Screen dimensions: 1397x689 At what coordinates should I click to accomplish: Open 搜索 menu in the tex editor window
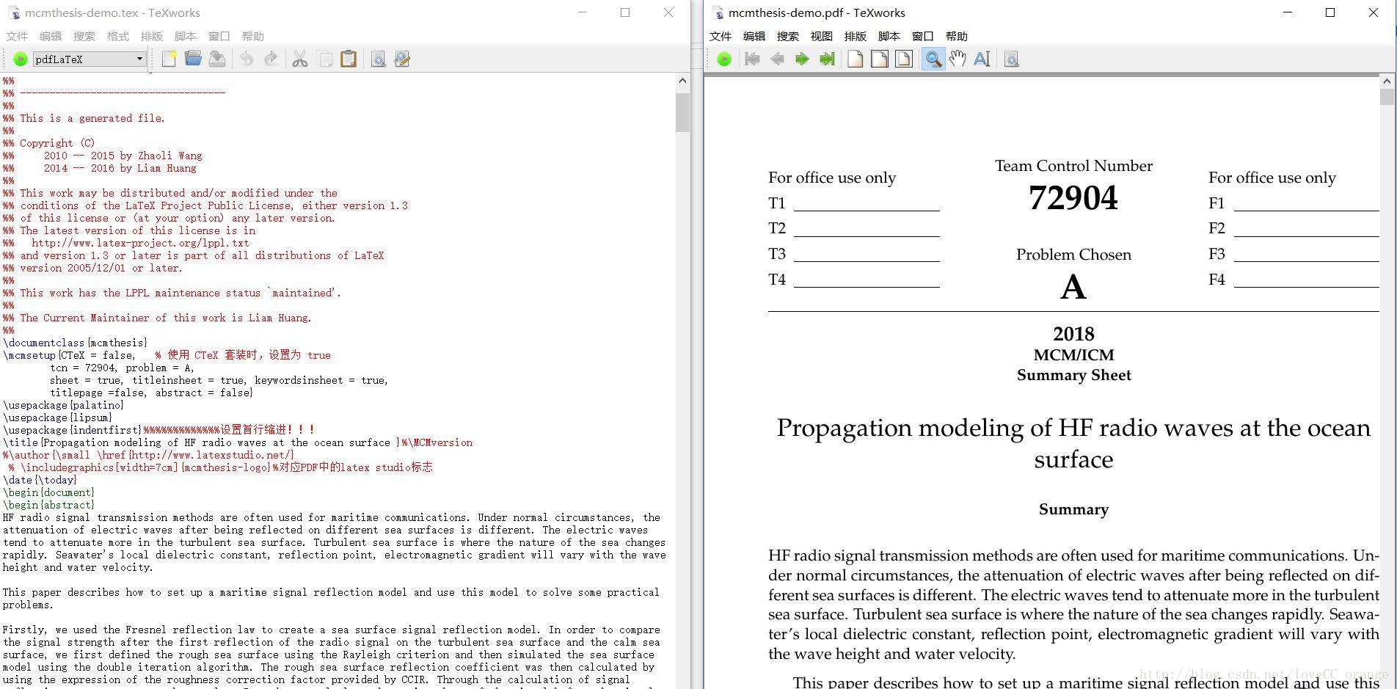(84, 36)
